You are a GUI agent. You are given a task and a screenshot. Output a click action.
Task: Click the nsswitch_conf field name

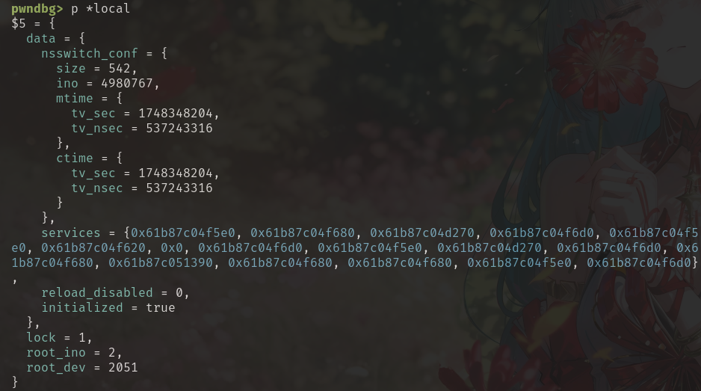click(90, 54)
